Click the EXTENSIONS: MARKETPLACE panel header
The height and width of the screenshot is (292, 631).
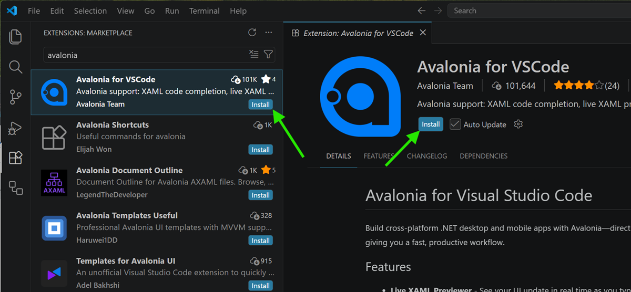click(88, 33)
